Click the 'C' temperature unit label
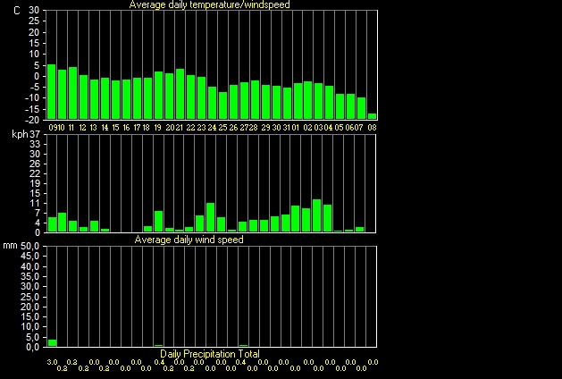Screen dimensions: 562x379 [15, 11]
